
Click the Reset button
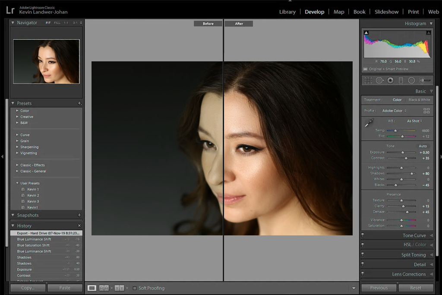[x=416, y=288]
